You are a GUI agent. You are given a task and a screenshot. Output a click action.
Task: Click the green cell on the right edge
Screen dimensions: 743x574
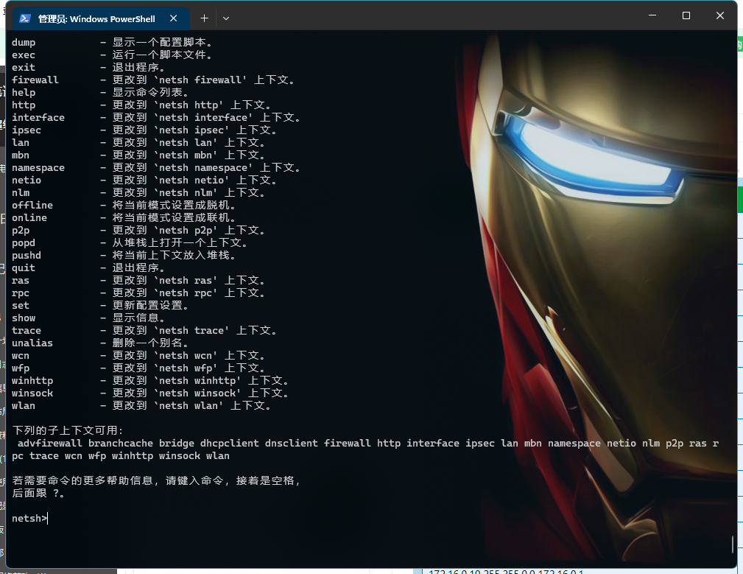click(740, 199)
